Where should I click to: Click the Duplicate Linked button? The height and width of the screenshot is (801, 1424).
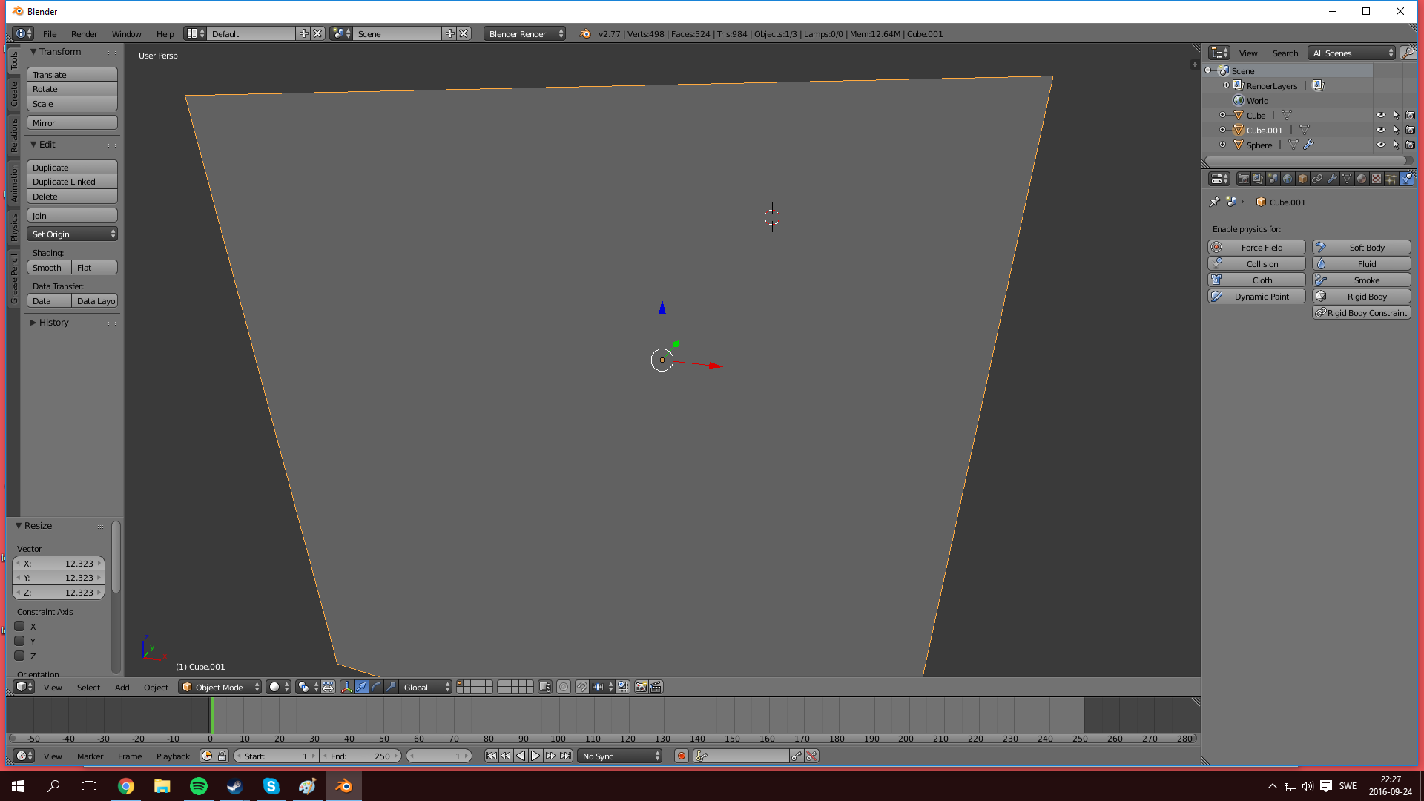click(72, 182)
